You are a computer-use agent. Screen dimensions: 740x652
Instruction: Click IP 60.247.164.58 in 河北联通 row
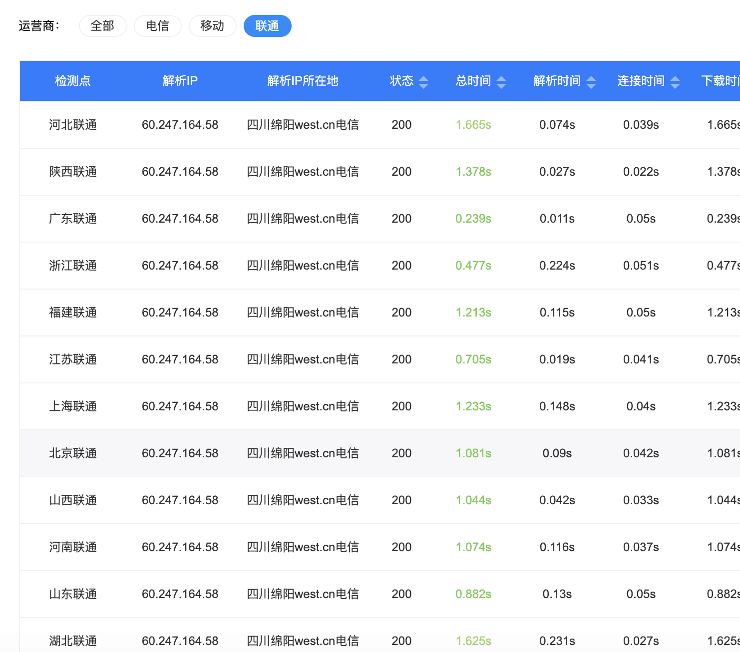pos(180,124)
